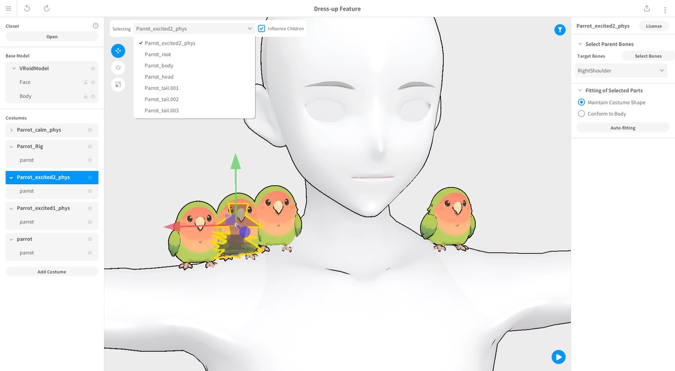Viewport: 675px width, 371px height.
Task: Toggle visibility of Face
Action: (x=92, y=82)
